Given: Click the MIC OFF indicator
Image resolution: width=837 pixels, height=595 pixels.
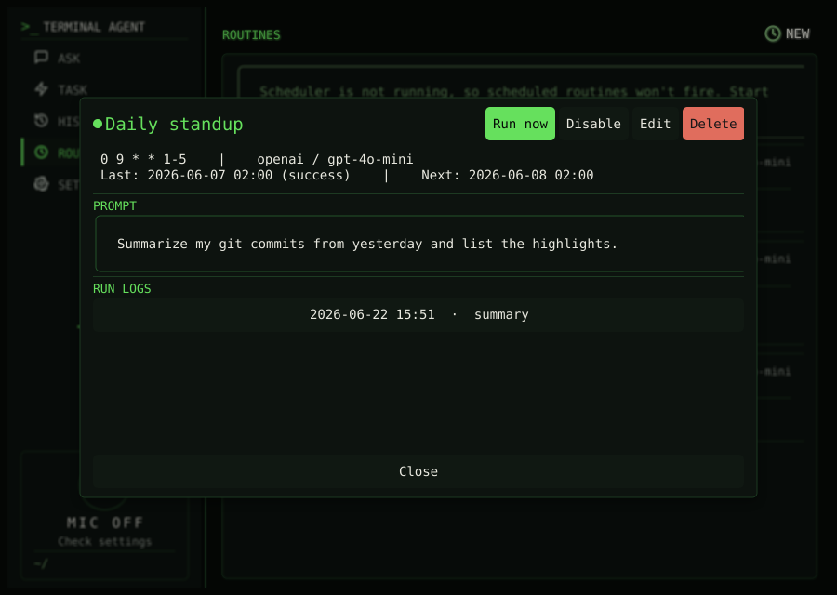Looking at the screenshot, I should [105, 522].
